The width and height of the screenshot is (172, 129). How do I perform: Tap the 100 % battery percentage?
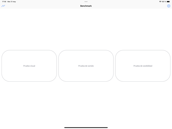164,2
